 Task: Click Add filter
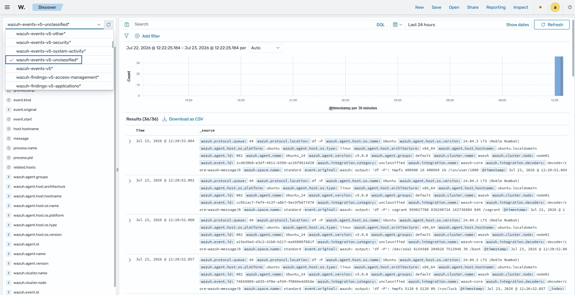click(x=151, y=36)
